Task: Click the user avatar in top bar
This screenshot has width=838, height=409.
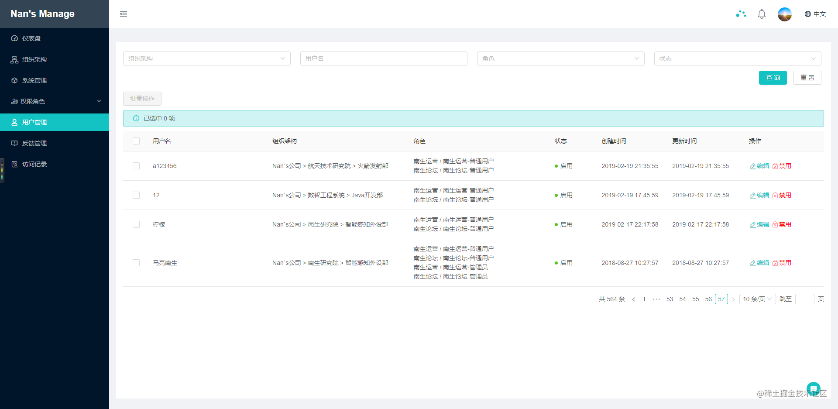Action: 784,14
